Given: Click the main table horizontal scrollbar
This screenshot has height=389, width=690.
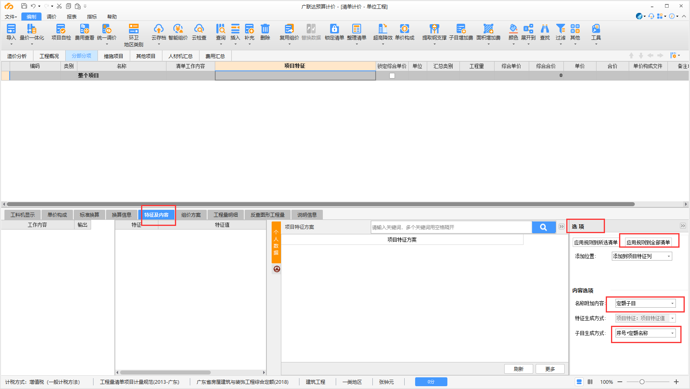Looking at the screenshot, I should point(321,204).
